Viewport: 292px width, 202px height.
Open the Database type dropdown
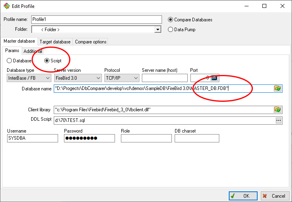pyautogui.click(x=48, y=78)
